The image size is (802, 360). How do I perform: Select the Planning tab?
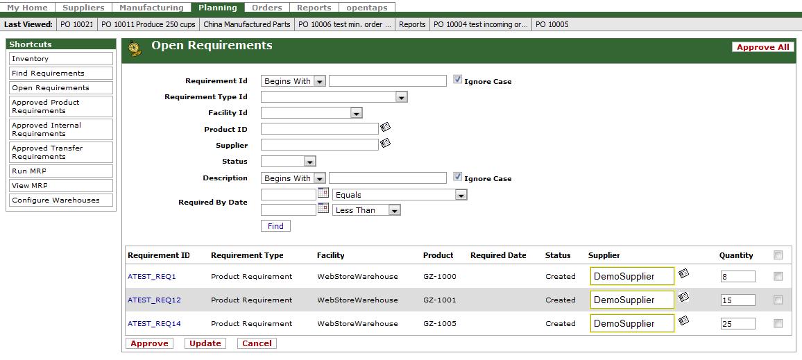[218, 8]
